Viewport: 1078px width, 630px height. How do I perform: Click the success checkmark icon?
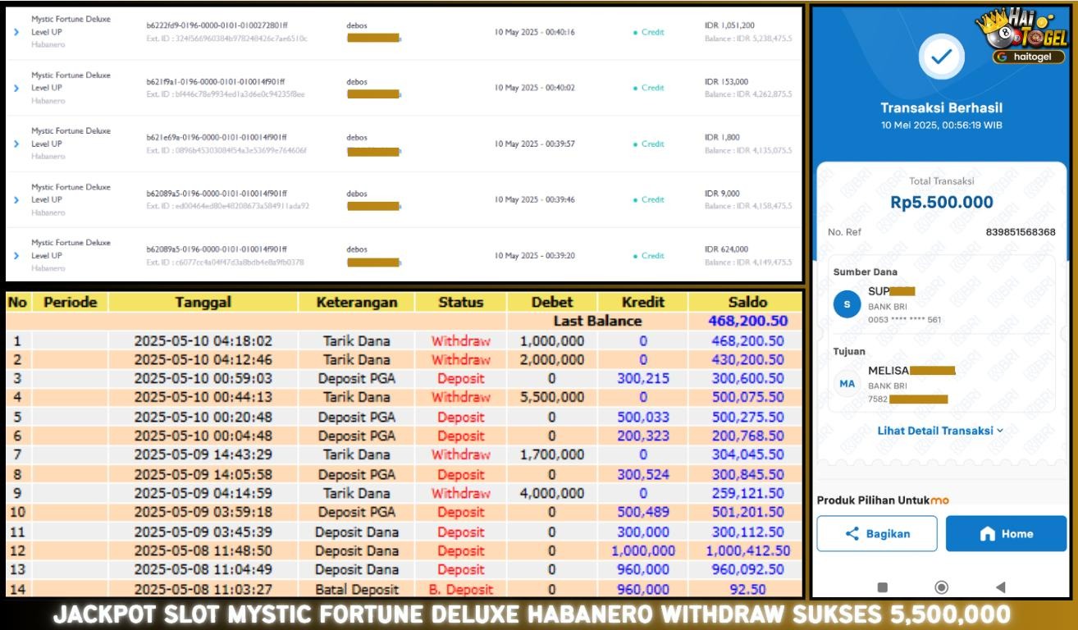[x=942, y=57]
